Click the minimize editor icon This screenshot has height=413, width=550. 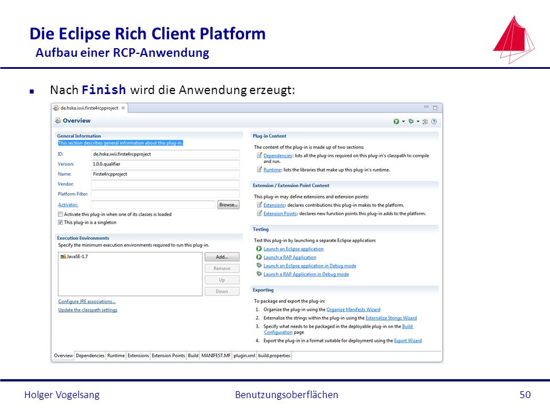click(426, 107)
